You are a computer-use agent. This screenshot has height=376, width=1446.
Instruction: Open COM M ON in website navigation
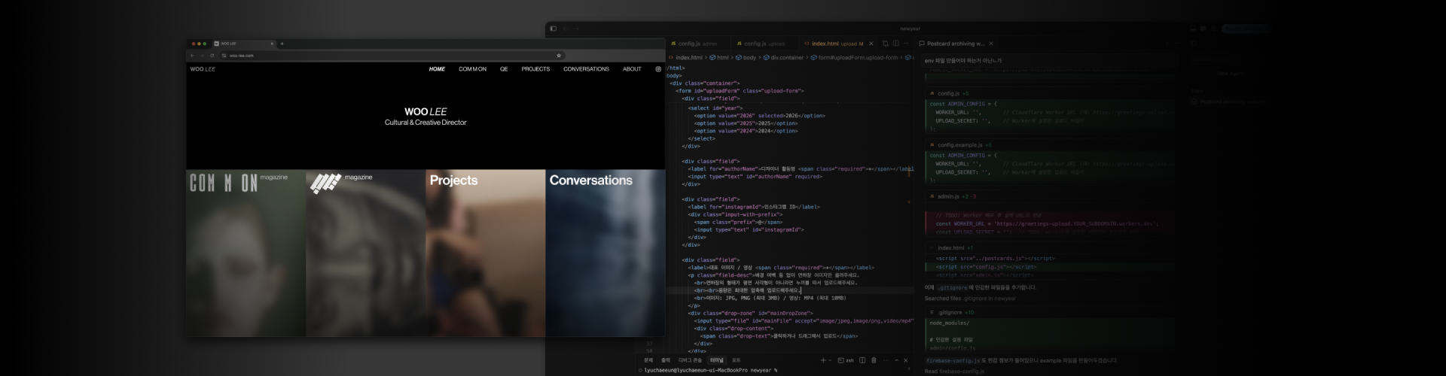click(x=472, y=69)
